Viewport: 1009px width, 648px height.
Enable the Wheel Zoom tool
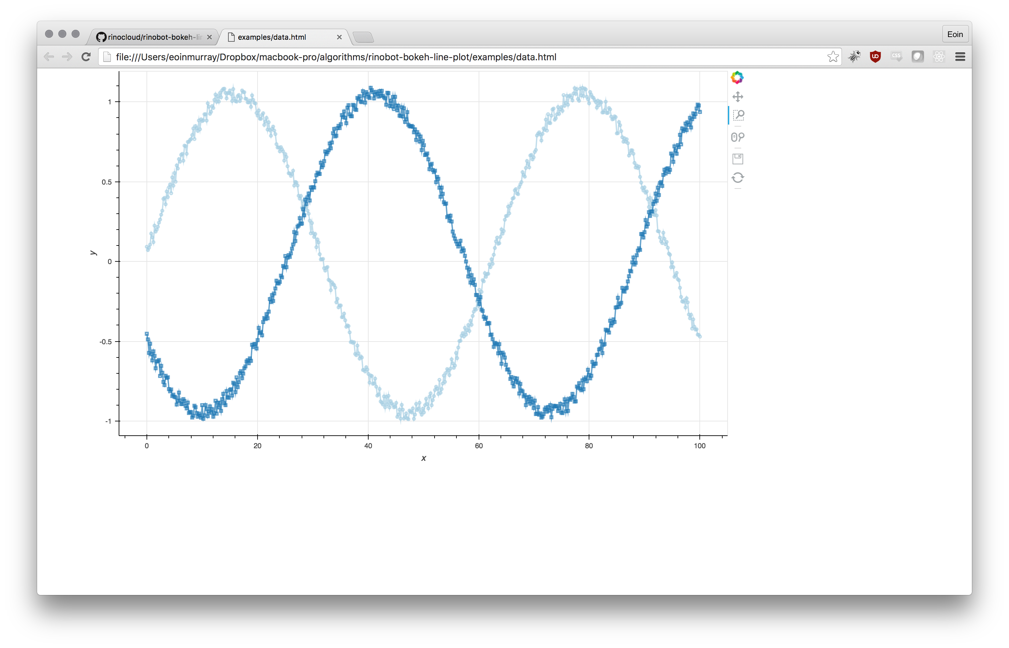(x=738, y=137)
